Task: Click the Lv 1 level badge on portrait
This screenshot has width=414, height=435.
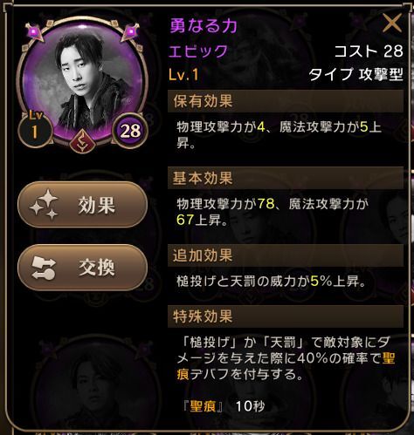Action: [35, 128]
